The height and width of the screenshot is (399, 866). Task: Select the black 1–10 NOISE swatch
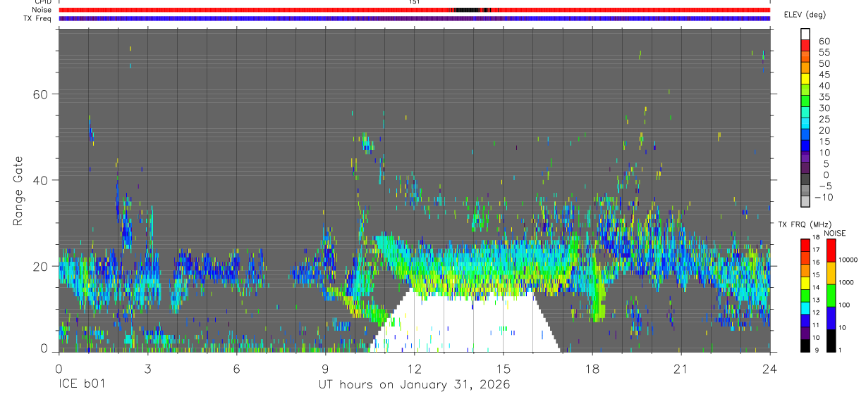point(831,341)
